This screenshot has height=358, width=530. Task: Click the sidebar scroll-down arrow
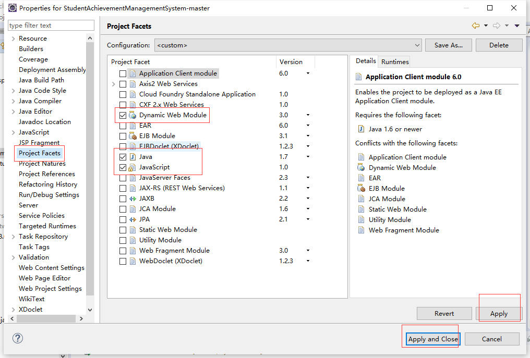[90, 310]
